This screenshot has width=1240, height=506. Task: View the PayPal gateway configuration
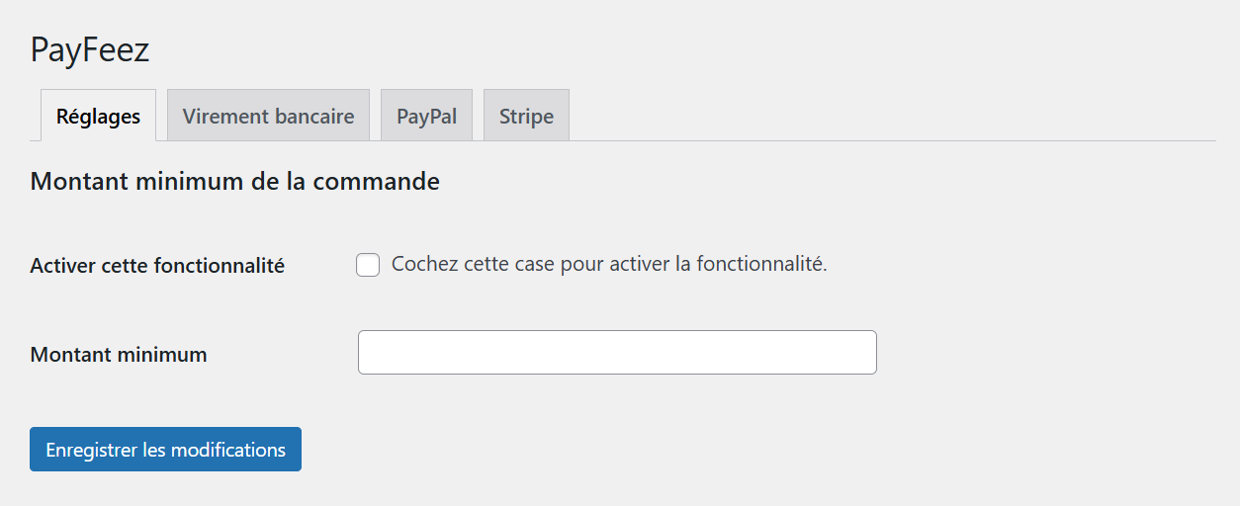[x=426, y=116]
